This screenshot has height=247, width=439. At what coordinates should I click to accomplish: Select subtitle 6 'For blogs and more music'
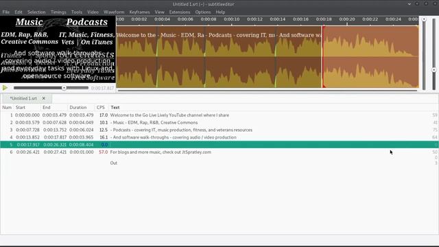(161, 152)
